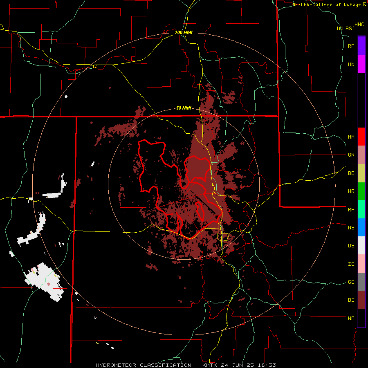Image resolution: width=368 pixels, height=368 pixels.
Task: Click the GC legend label
Action: (x=351, y=282)
